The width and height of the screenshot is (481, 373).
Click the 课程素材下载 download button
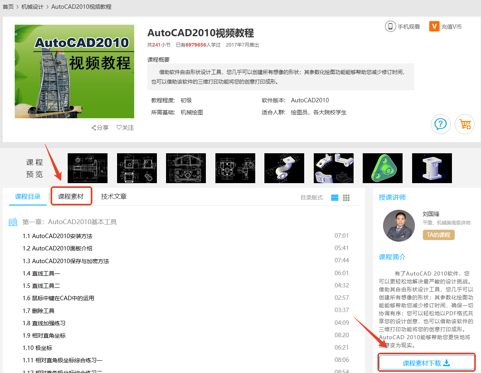[426, 363]
